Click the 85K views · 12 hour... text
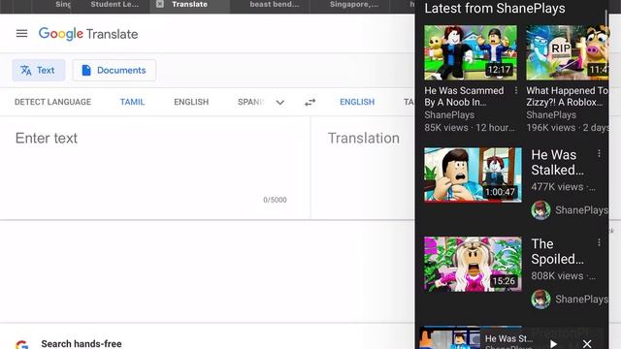The image size is (621, 349). (470, 128)
